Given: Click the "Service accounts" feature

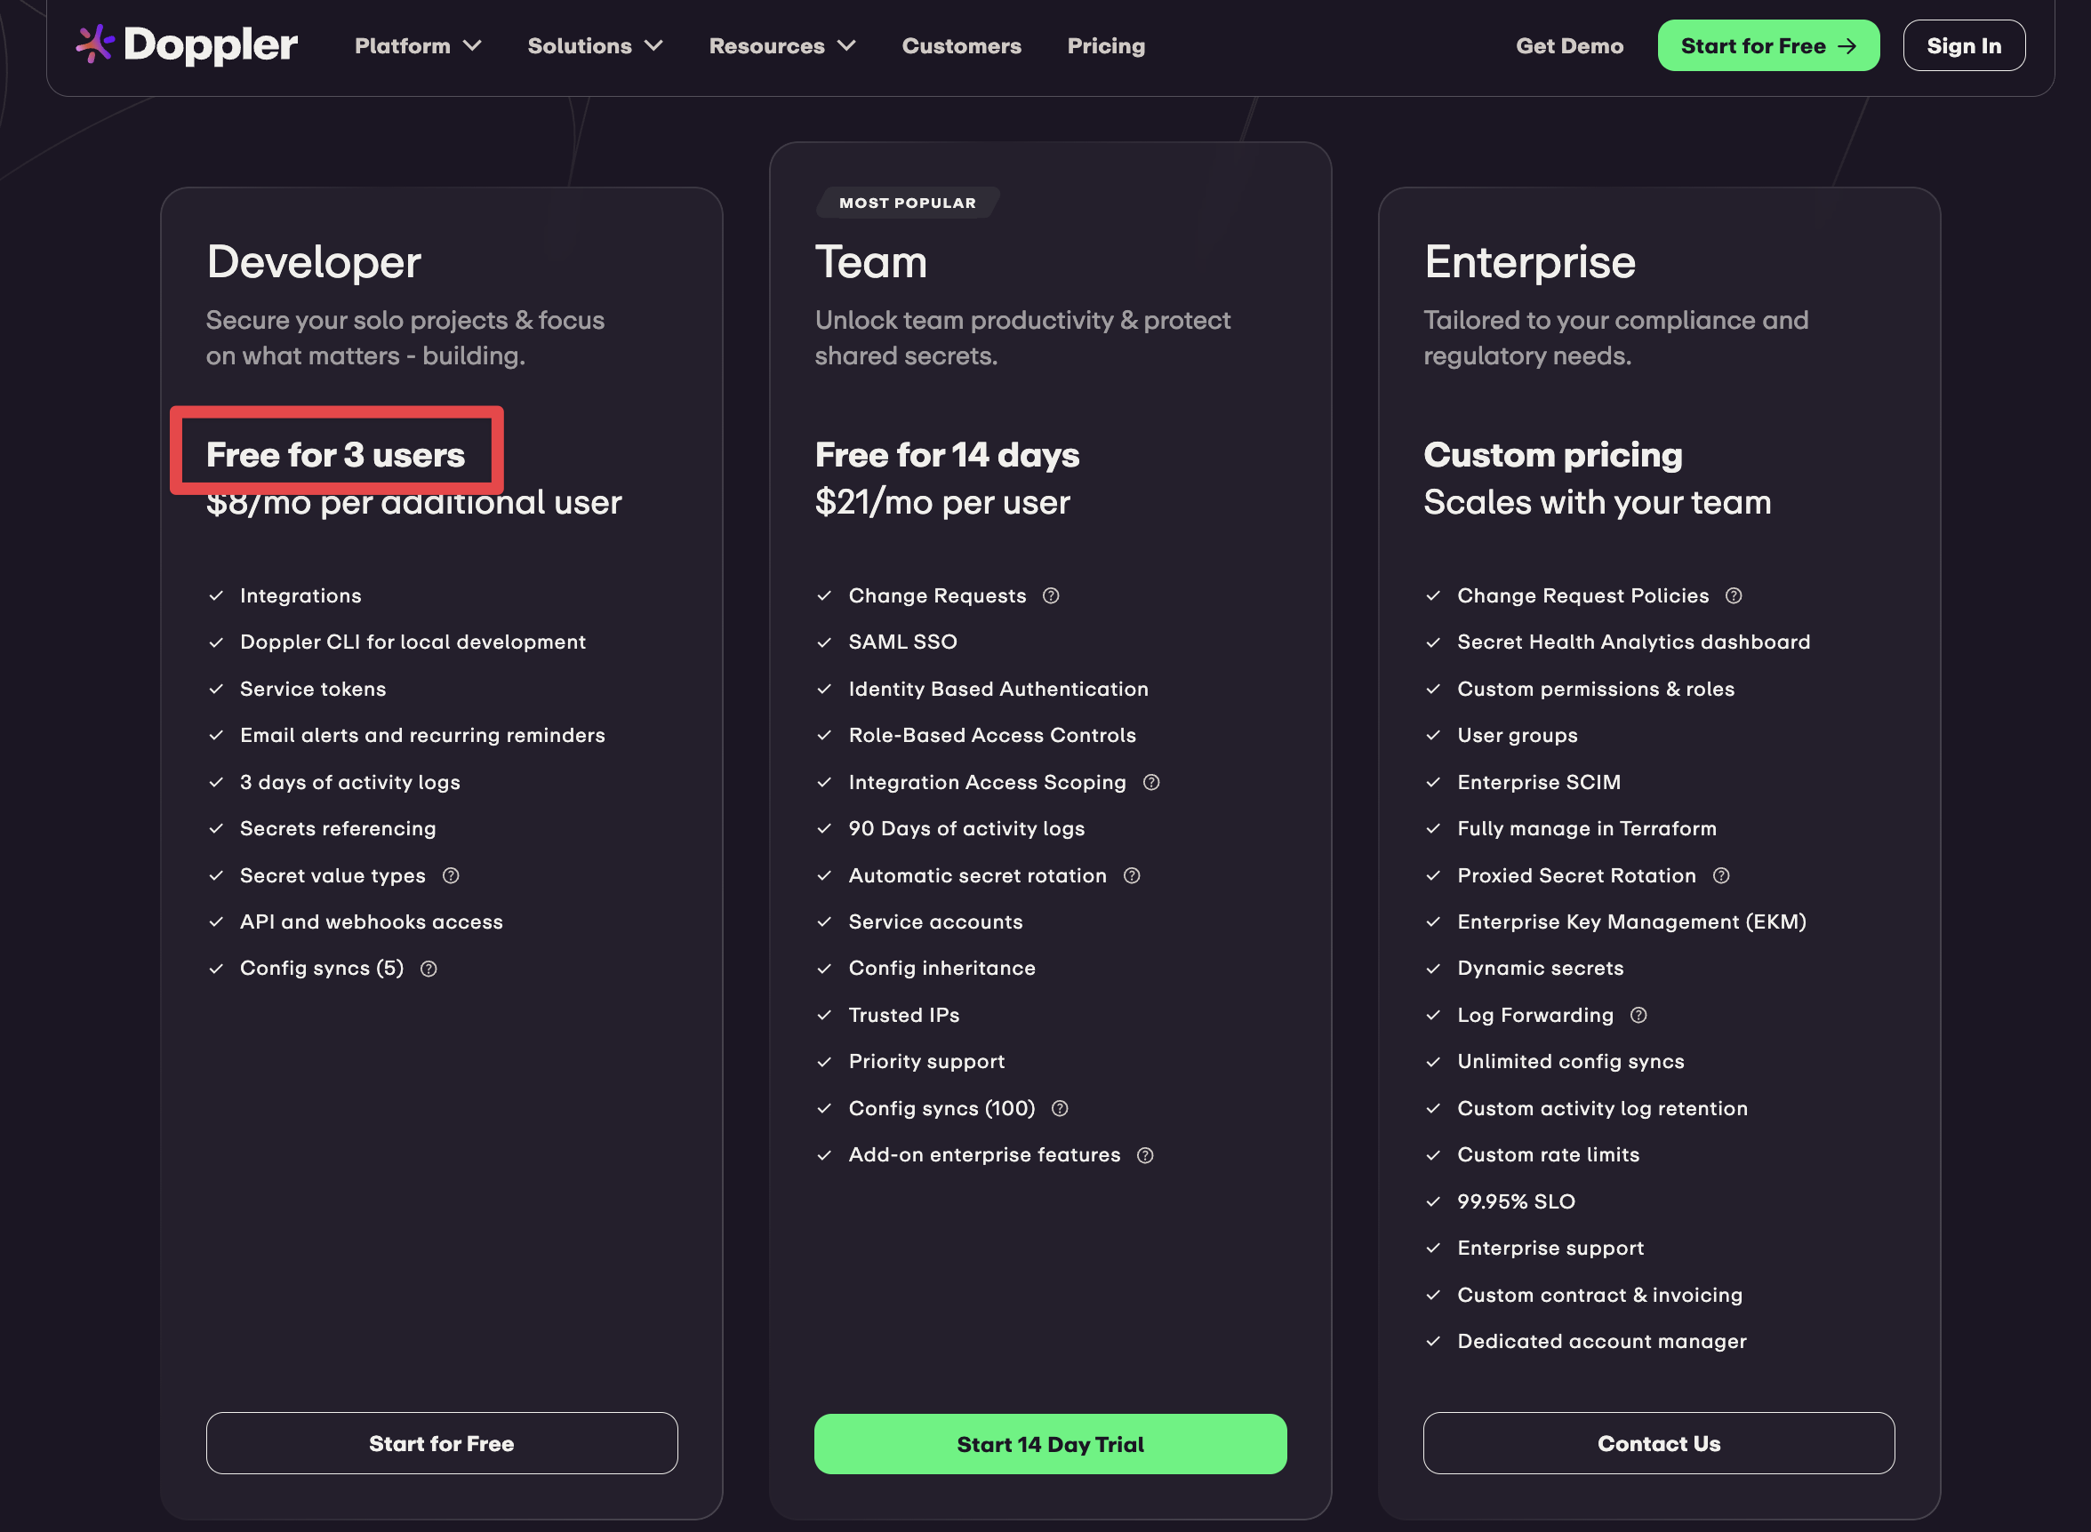Looking at the screenshot, I should click(x=935, y=922).
